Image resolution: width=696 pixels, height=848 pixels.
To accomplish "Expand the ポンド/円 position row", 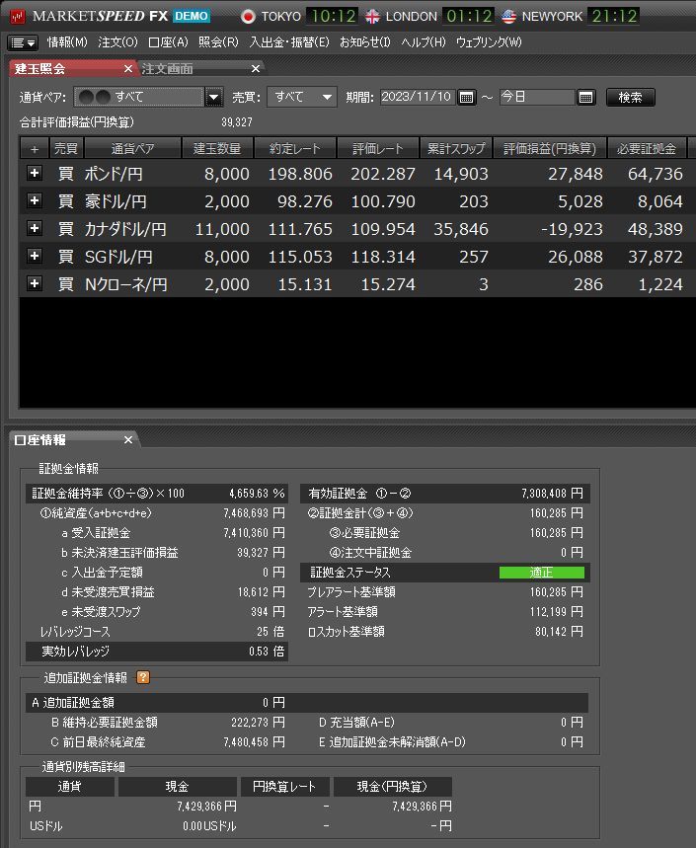I will [x=35, y=174].
